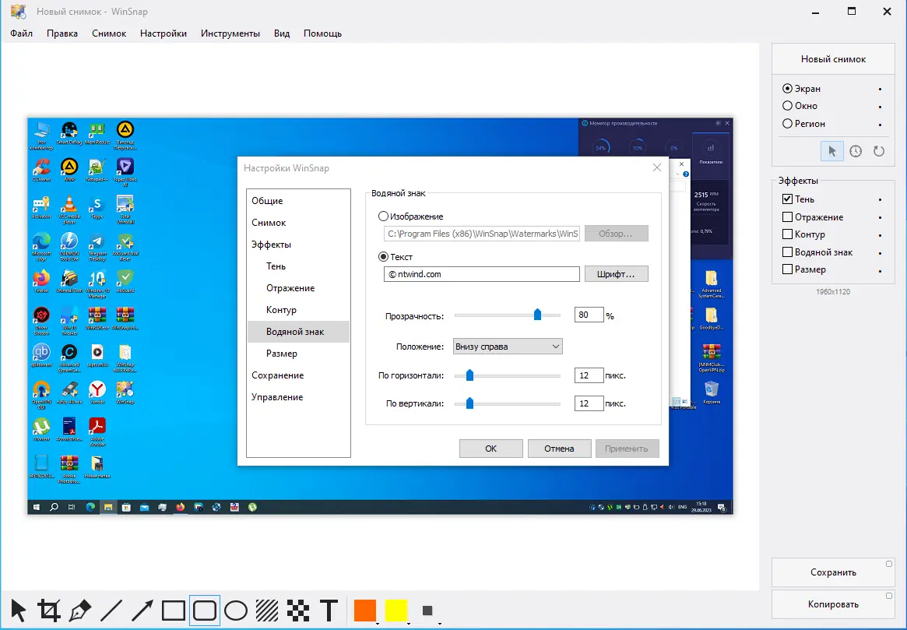Click the circular repeat capture icon
The image size is (907, 630).
[x=879, y=151]
